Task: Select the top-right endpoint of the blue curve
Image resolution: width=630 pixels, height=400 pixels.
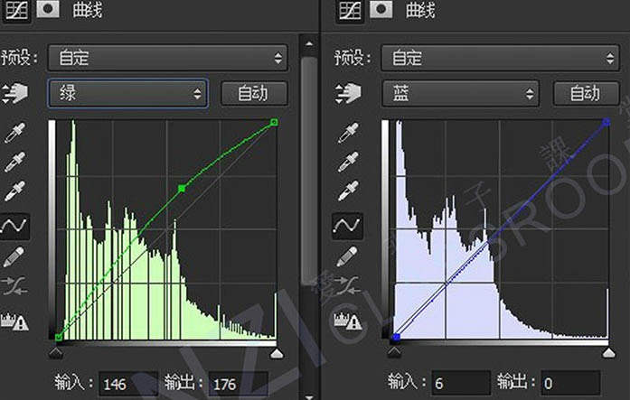Action: tap(606, 122)
